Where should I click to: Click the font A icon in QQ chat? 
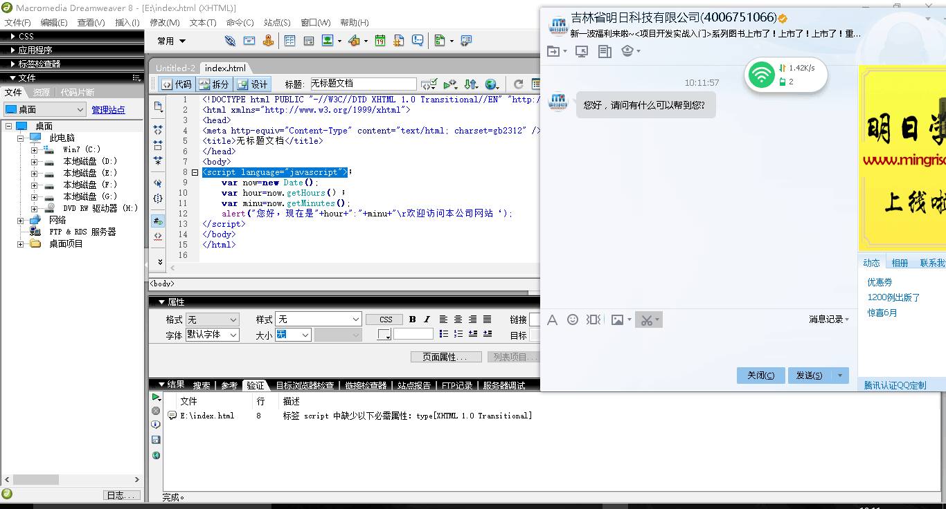552,320
